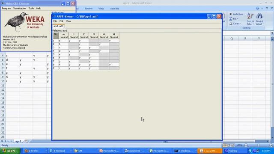The height and width of the screenshot is (154, 274).
Task: Select the 'h' cell in ARFF-Viewer row 8
Action: (64, 65)
